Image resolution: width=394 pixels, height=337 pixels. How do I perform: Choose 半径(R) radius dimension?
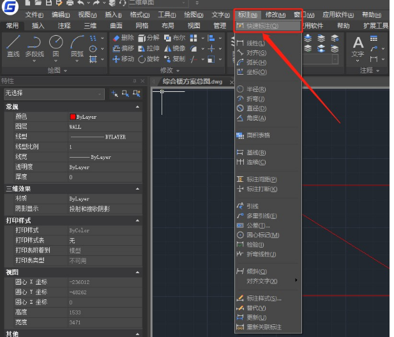click(x=268, y=89)
